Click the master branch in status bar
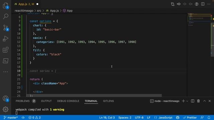214x120 pixels. coord(11,118)
